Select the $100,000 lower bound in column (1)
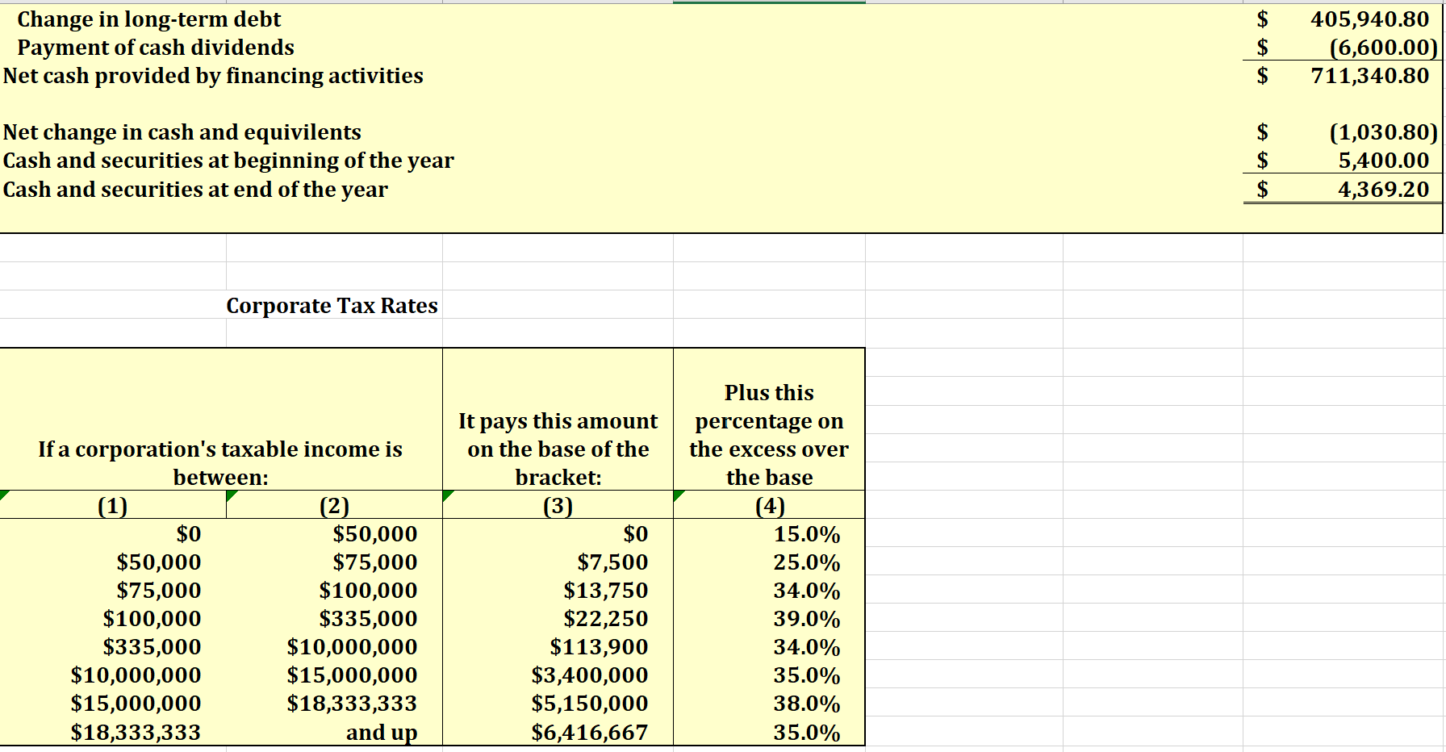The width and height of the screenshot is (1446, 752). tap(153, 619)
